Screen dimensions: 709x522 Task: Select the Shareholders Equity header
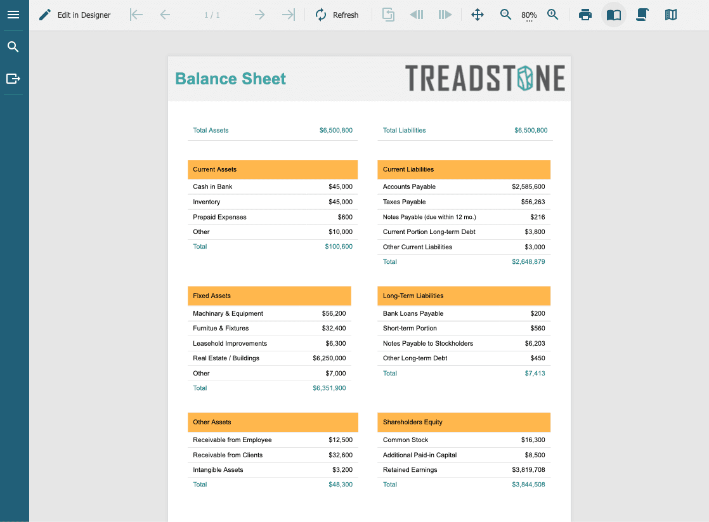click(x=464, y=422)
